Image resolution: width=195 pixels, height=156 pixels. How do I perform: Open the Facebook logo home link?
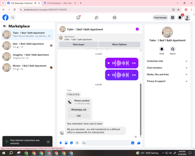click(x=5, y=18)
